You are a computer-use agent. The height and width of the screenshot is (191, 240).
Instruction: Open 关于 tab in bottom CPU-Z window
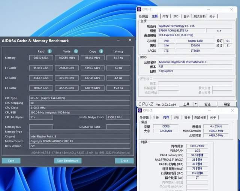213,118
